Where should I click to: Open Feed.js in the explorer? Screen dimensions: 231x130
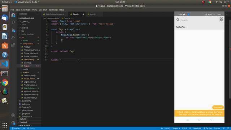(27, 47)
